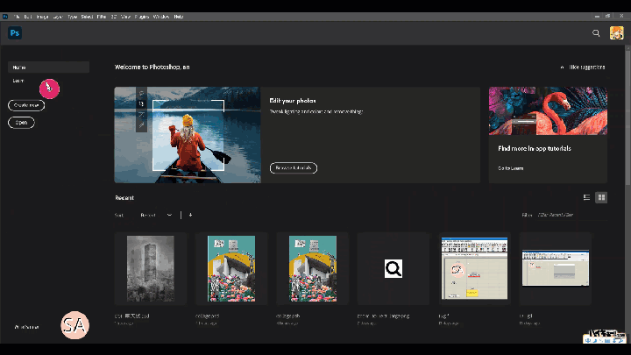Click What's new in the sidebar
This screenshot has width=631, height=355.
(x=26, y=327)
